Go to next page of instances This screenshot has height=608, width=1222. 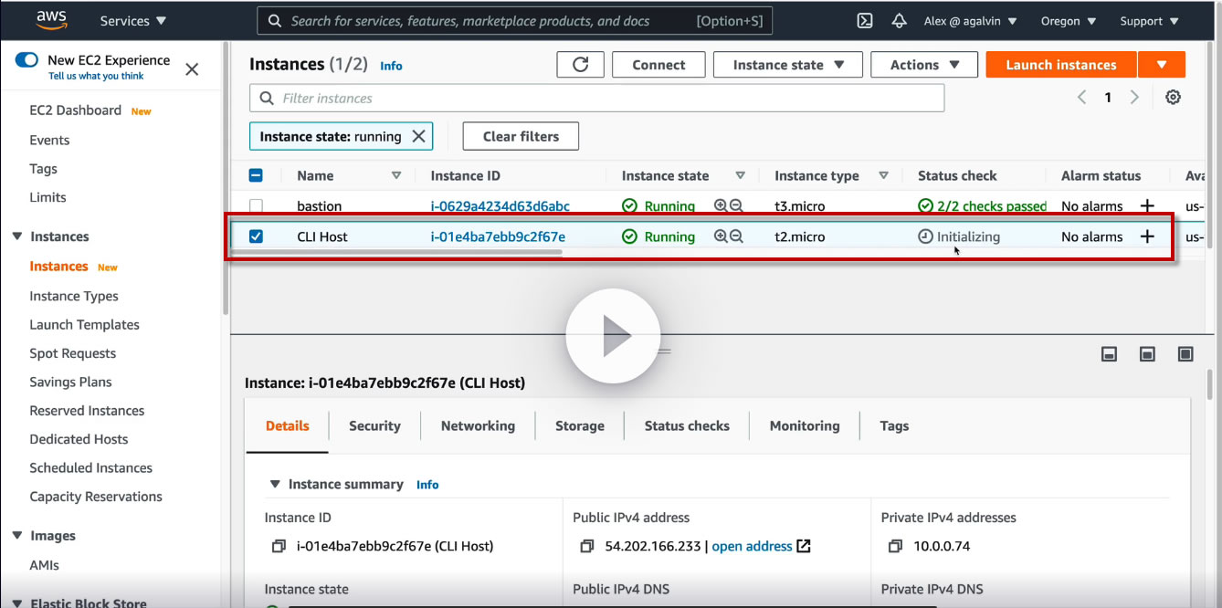pos(1134,98)
